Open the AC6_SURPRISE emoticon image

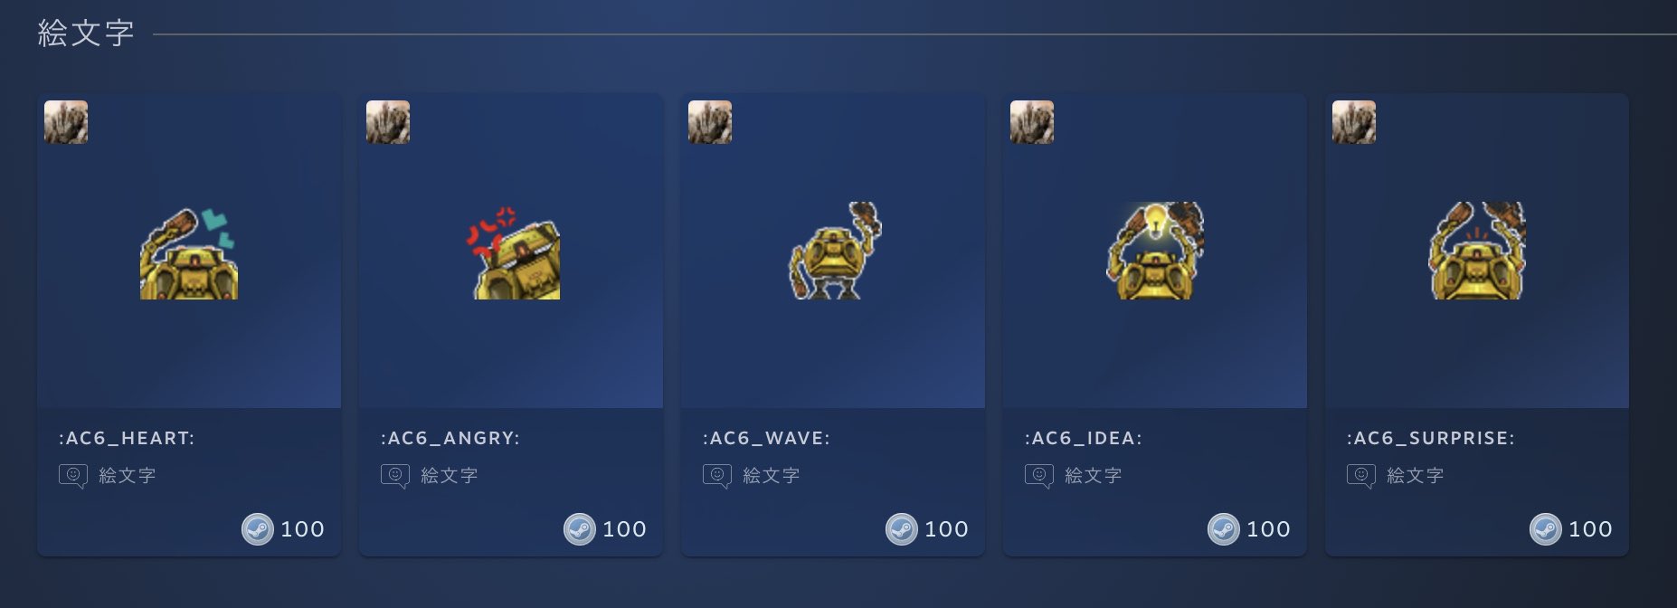pyautogui.click(x=1477, y=251)
